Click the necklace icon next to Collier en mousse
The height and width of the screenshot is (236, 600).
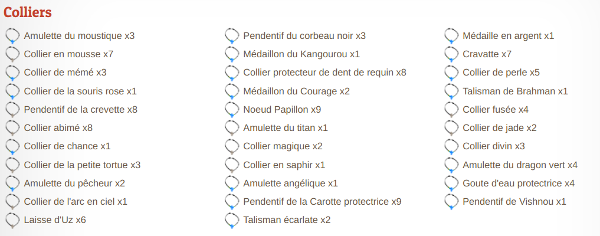pyautogui.click(x=12, y=54)
